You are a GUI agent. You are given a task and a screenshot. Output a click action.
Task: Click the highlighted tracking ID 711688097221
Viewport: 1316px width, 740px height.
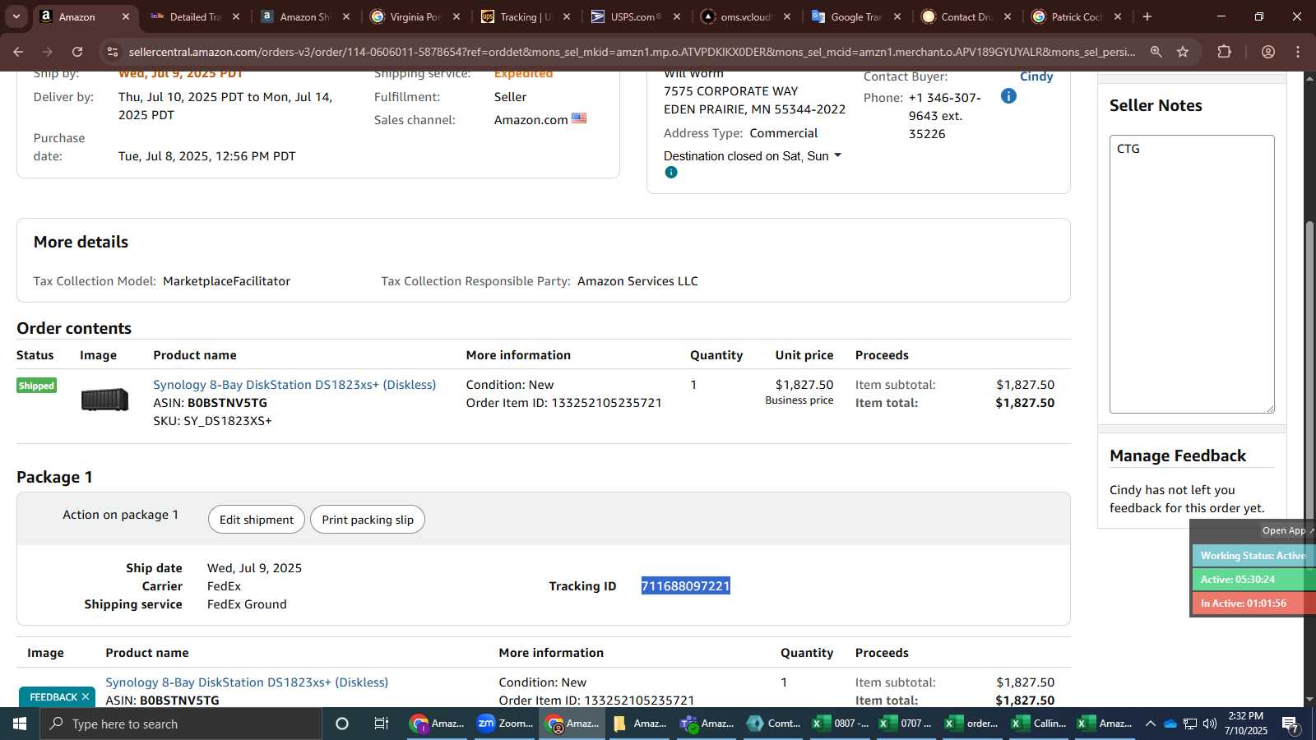coord(686,586)
